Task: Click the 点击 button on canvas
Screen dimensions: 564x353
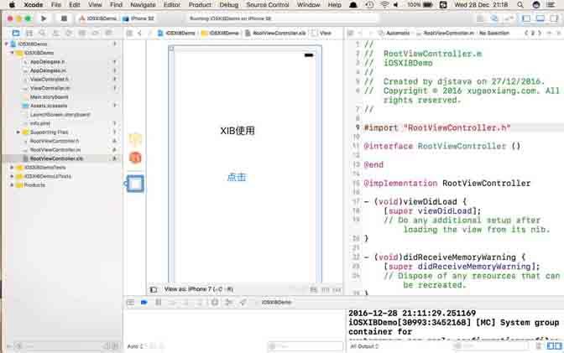Action: 237,177
